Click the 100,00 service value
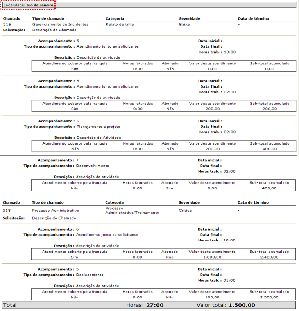This screenshot has height=311, width=299. tap(212, 297)
